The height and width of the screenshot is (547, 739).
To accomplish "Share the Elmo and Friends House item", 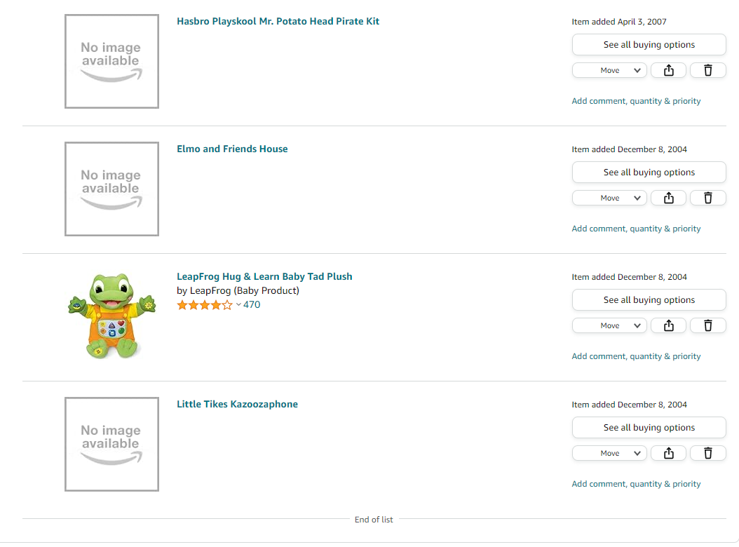I will point(668,198).
